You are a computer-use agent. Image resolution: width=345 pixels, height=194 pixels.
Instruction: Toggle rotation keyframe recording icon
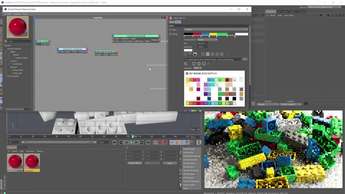pos(182,143)
